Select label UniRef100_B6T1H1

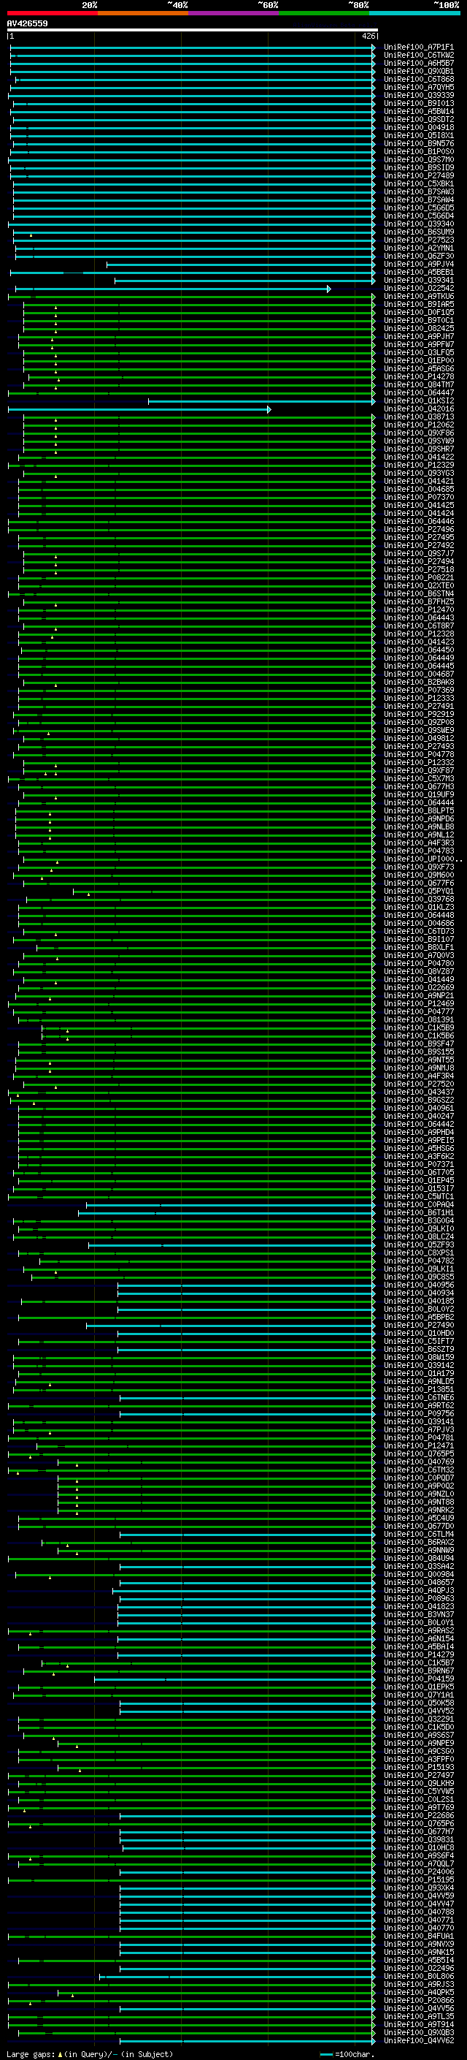pyautogui.click(x=419, y=1213)
